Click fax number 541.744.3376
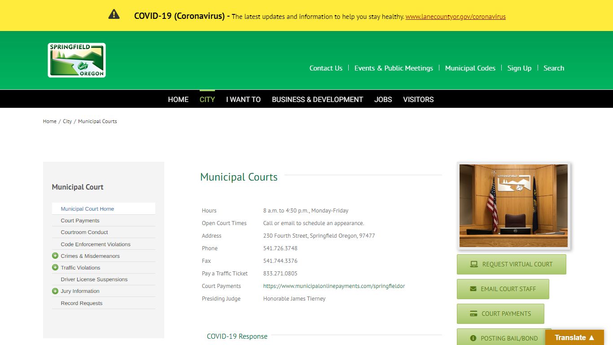613x345 pixels. [x=280, y=261]
